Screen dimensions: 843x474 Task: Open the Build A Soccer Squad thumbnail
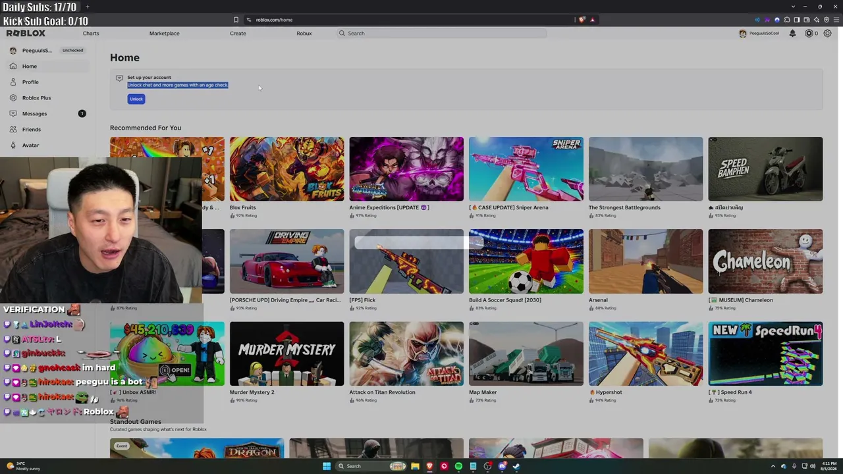coord(526,261)
